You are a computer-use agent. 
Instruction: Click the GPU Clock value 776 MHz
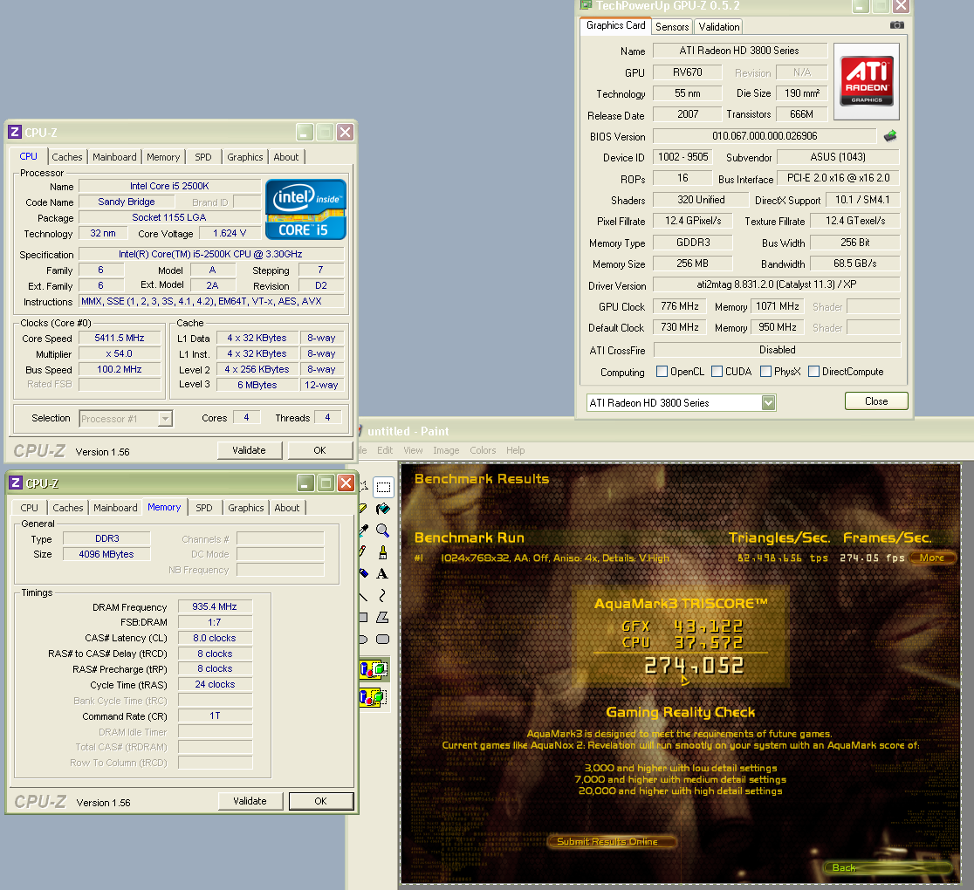pyautogui.click(x=680, y=306)
